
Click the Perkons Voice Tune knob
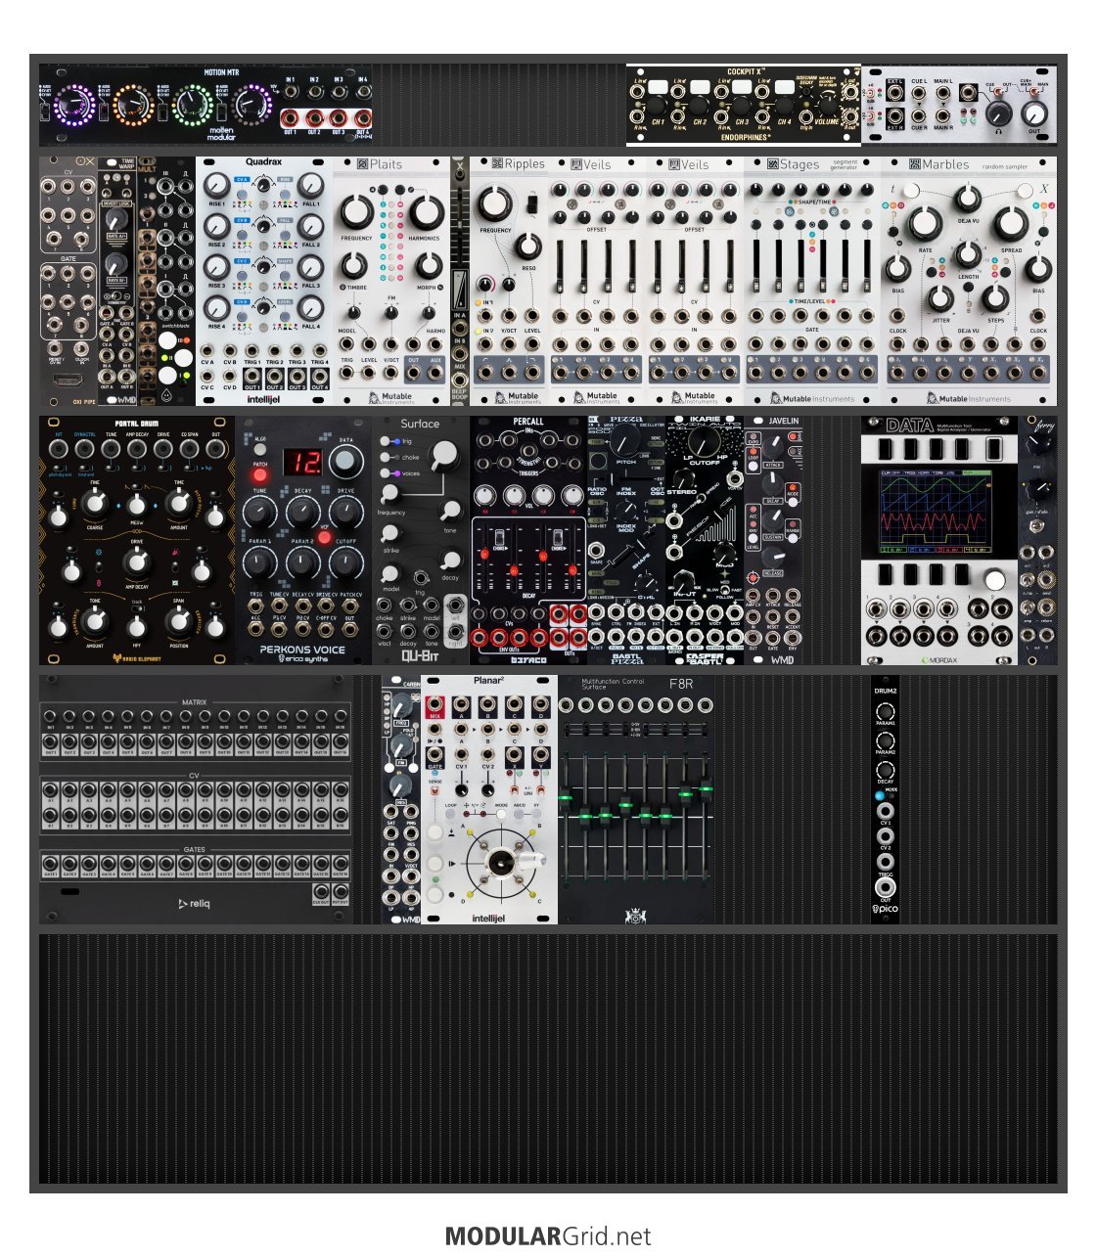pyautogui.click(x=258, y=512)
